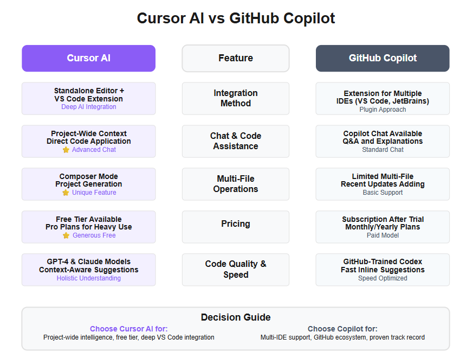Viewport: 473px width, 364px height.
Task: Click the Free Tier Available card
Action: (x=89, y=227)
